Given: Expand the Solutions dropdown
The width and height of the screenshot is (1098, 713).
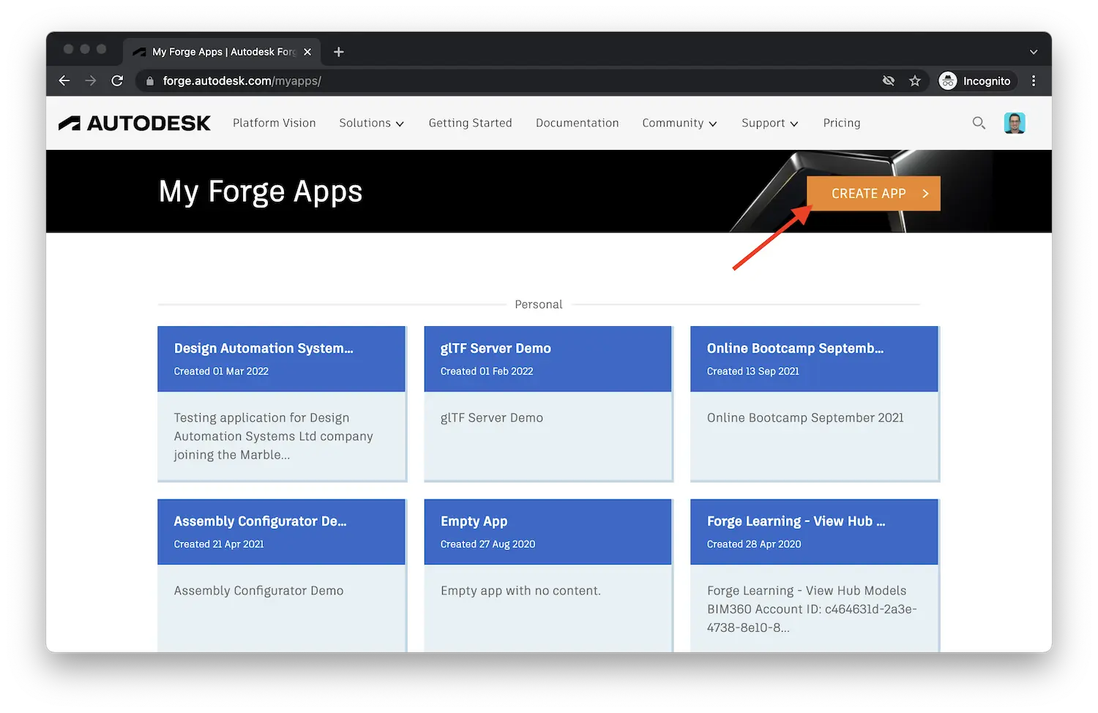Looking at the screenshot, I should (x=372, y=123).
